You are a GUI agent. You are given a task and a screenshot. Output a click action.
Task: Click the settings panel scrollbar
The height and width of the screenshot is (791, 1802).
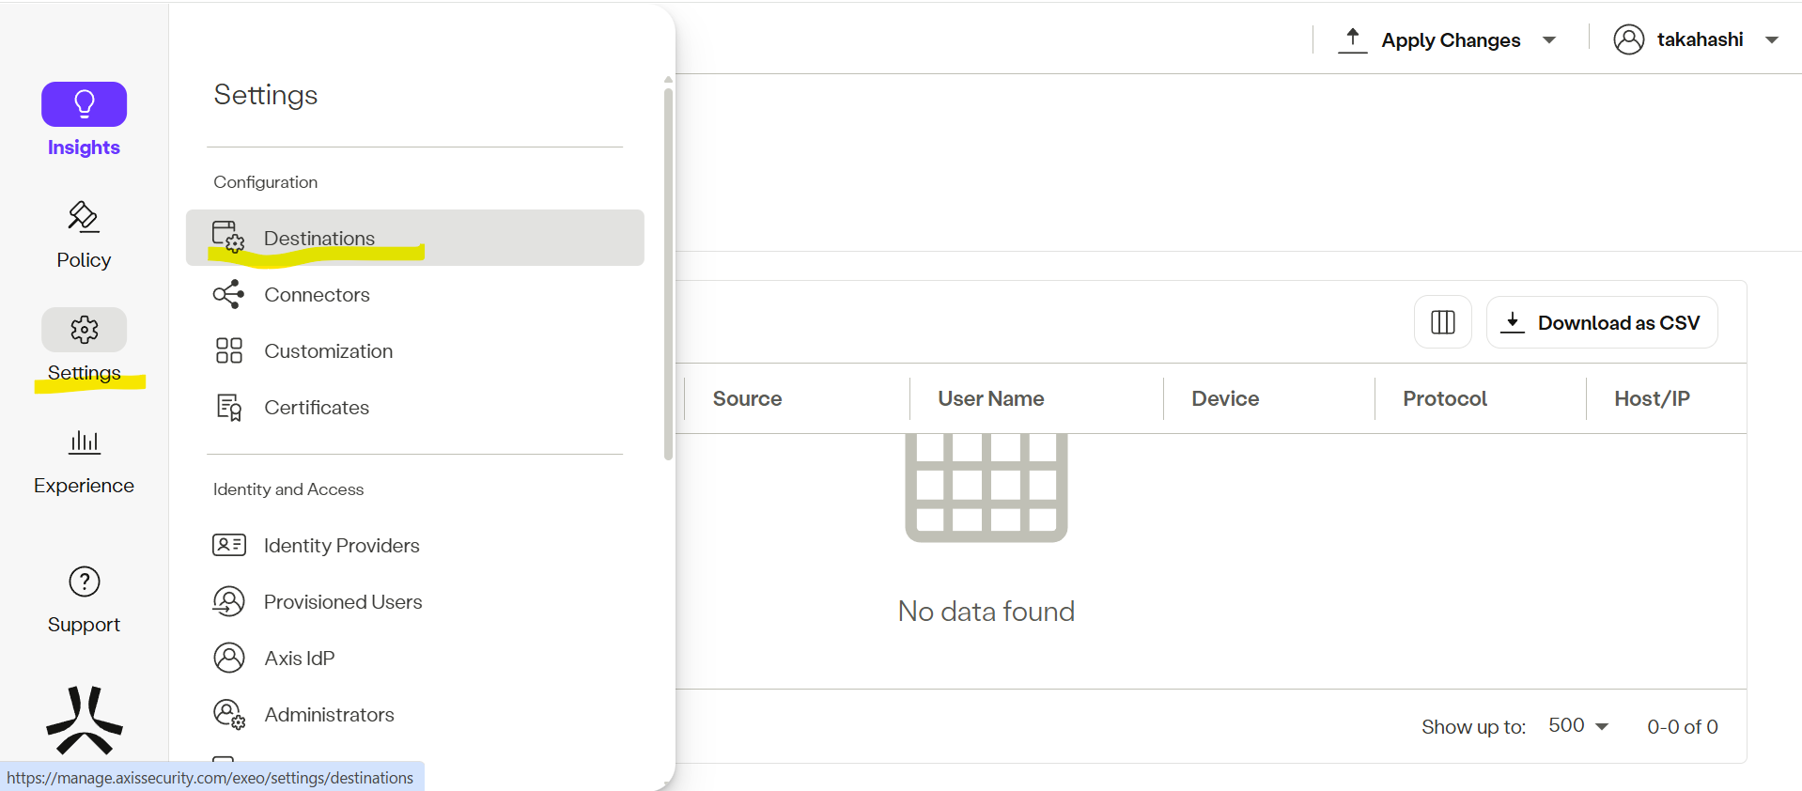click(x=668, y=272)
